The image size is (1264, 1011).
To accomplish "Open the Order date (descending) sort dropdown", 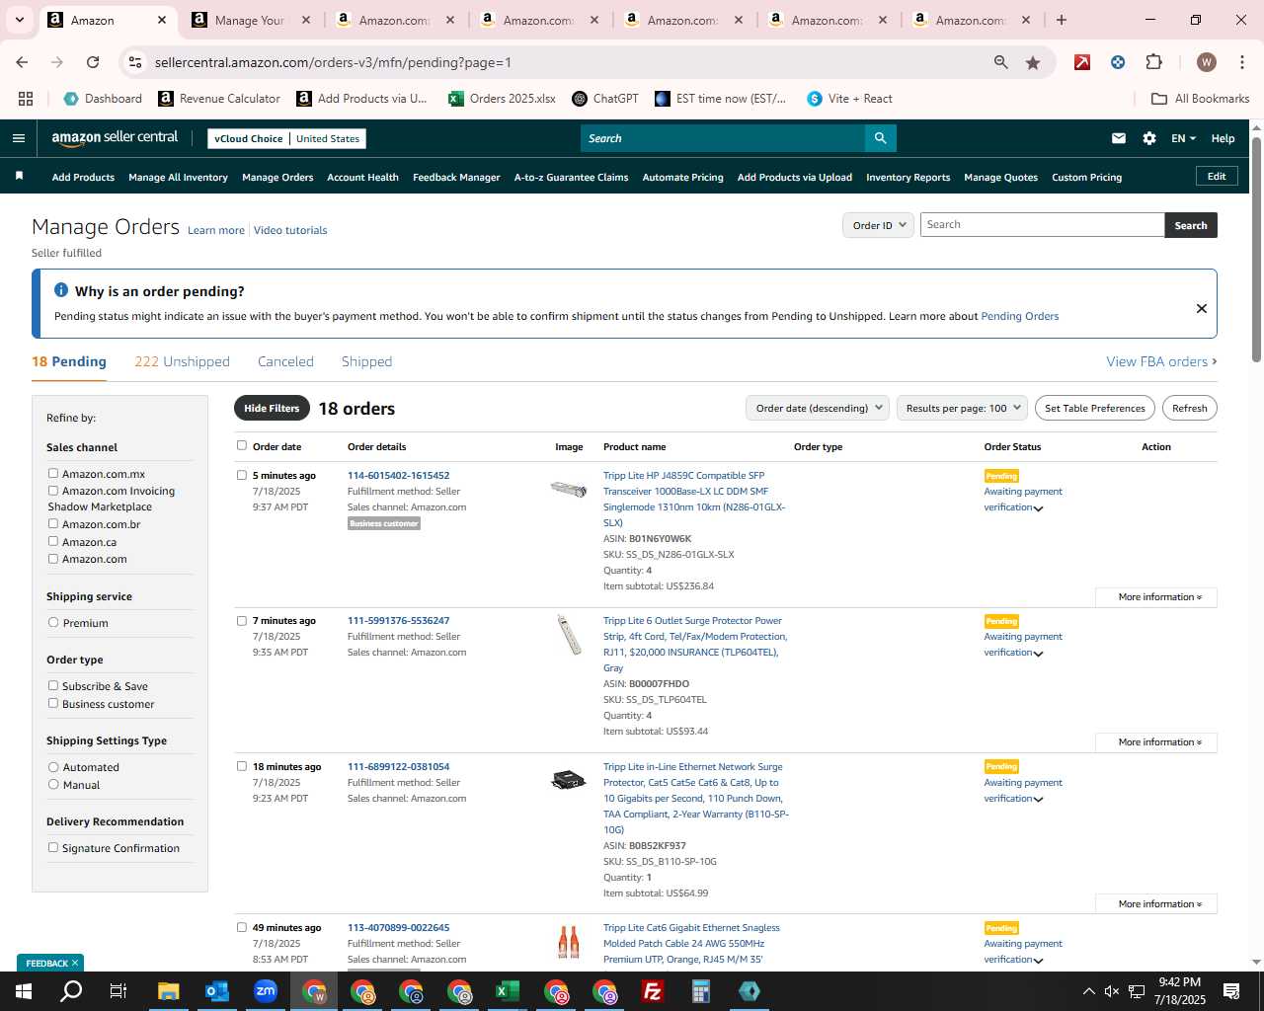I will pos(817,408).
